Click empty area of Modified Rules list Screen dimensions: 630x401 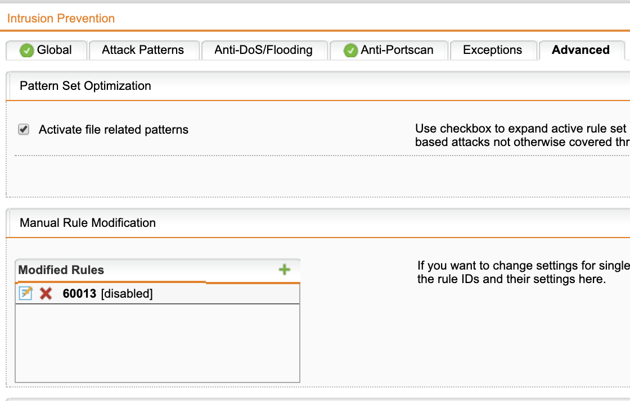[157, 343]
